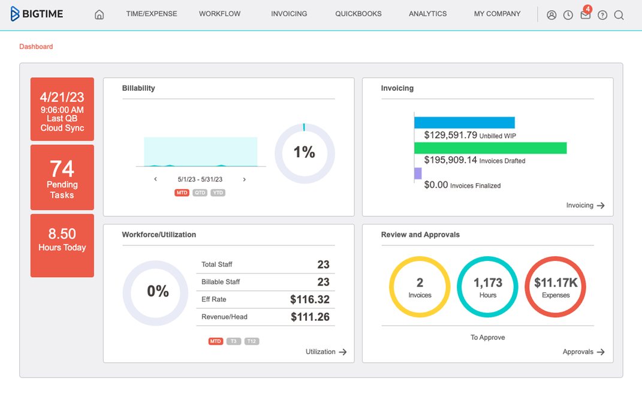Click the Revenue/Head $111.26 row
642x395 pixels.
(x=266, y=317)
